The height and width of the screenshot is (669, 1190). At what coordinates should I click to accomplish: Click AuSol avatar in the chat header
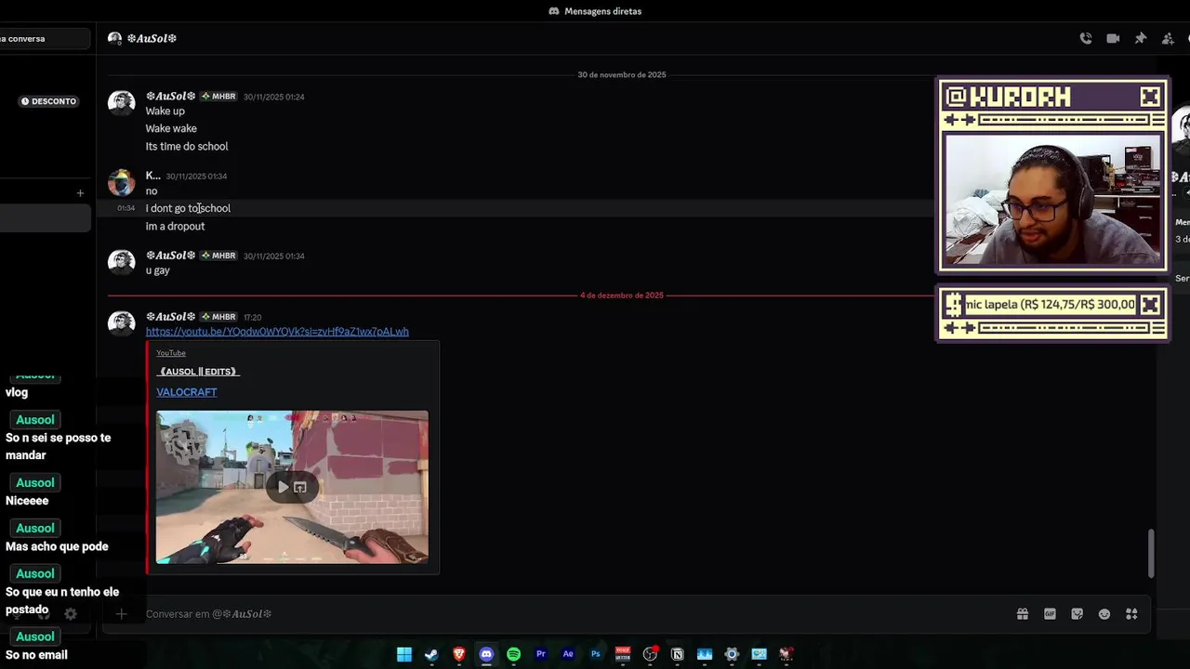pyautogui.click(x=115, y=38)
